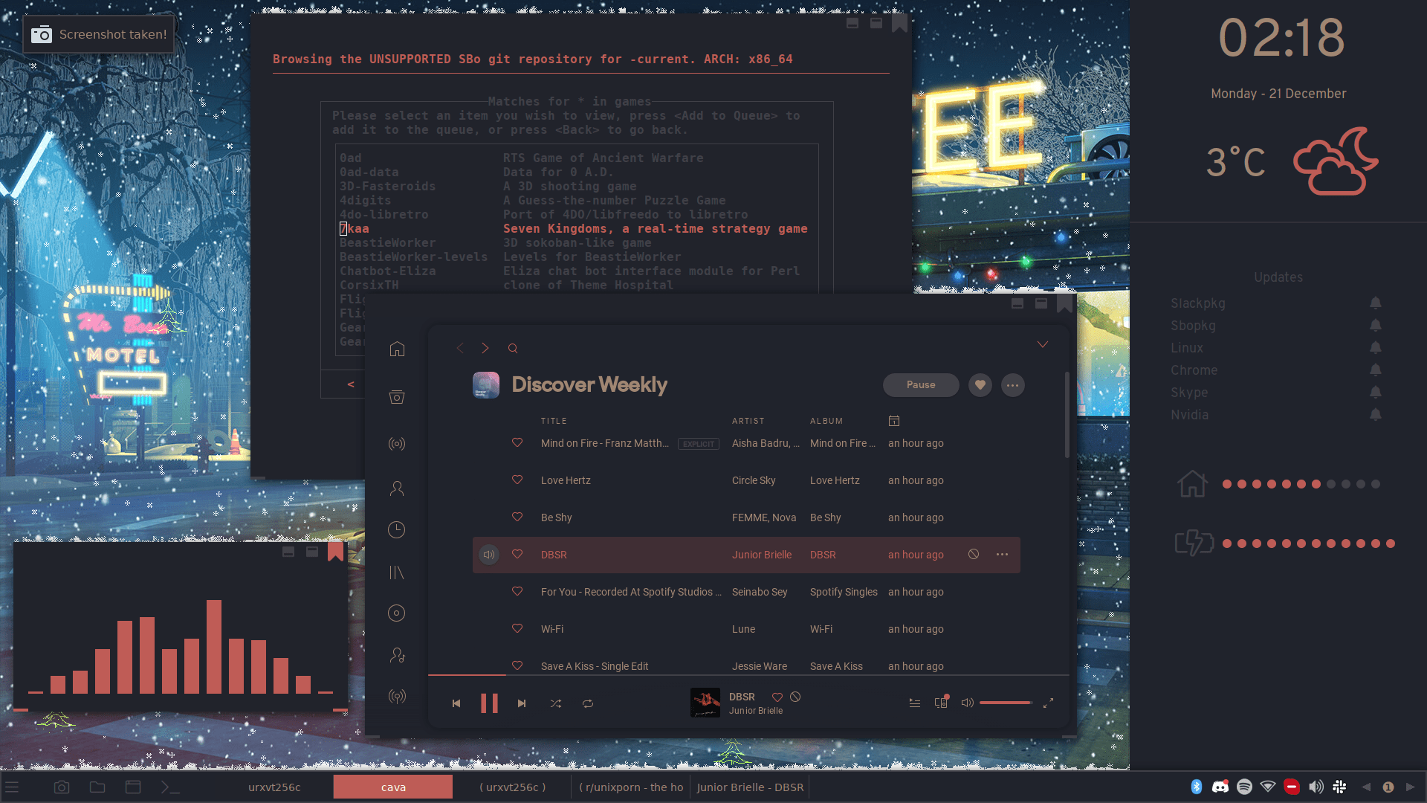Screen dimensions: 1427x803
Task: Toggle repeat mode
Action: pos(588,703)
